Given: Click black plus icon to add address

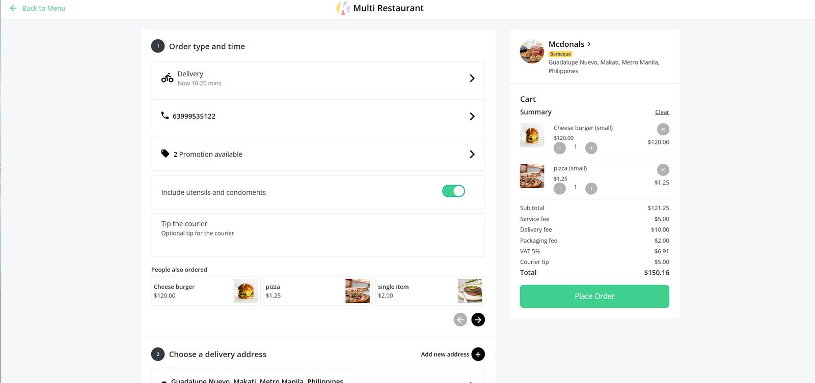Looking at the screenshot, I should (478, 355).
